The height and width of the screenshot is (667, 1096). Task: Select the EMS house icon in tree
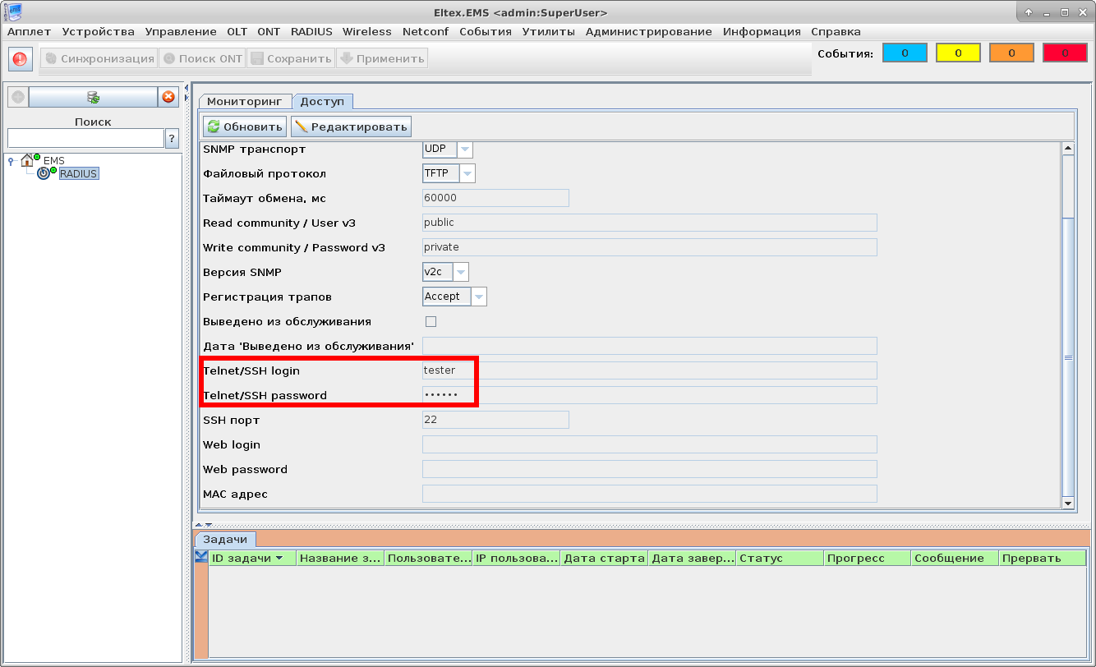coord(28,159)
